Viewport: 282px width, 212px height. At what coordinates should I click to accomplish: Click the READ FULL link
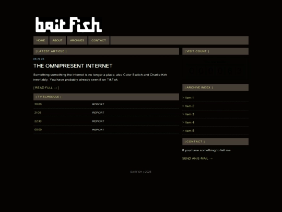[x=46, y=88]
